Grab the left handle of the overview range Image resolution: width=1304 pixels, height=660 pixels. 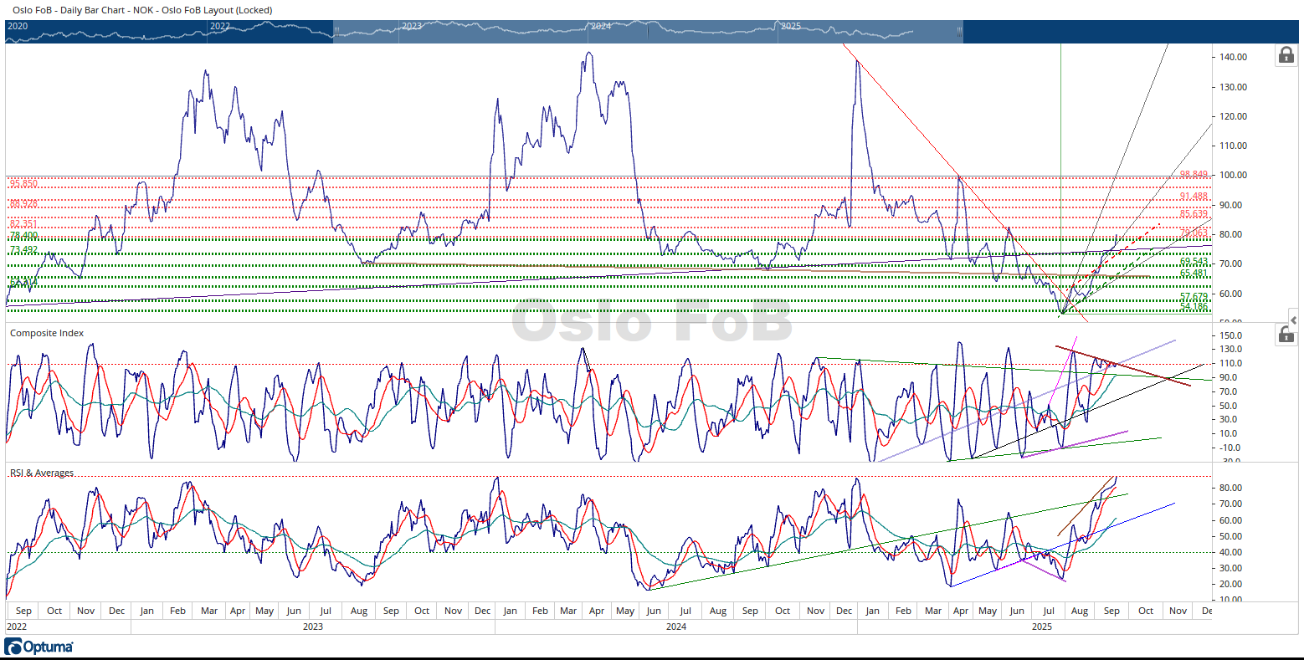tap(336, 31)
